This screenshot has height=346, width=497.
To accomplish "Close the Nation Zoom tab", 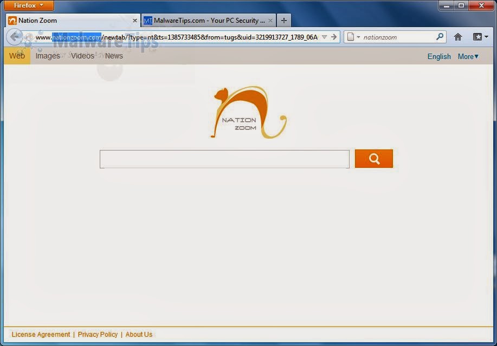I will (x=135, y=21).
